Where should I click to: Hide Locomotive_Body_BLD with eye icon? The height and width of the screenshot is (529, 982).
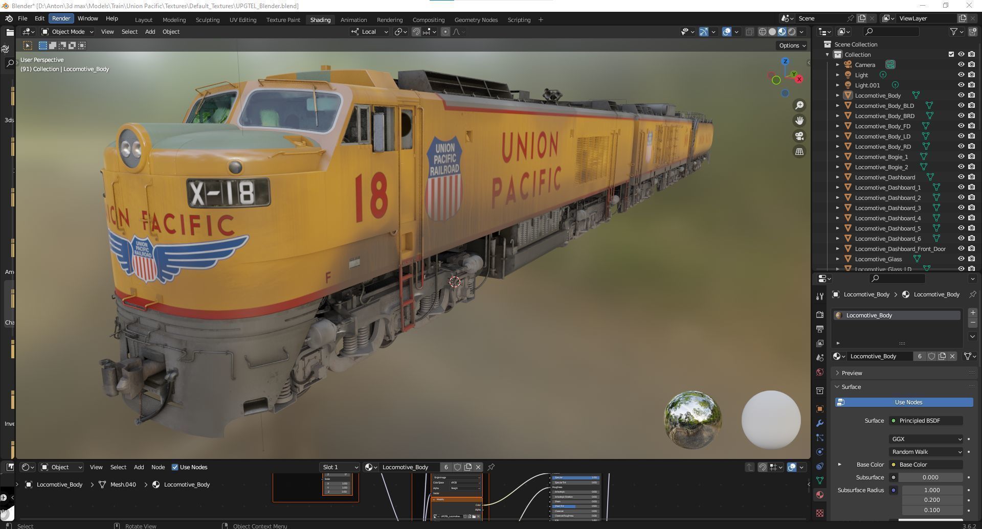pos(961,106)
